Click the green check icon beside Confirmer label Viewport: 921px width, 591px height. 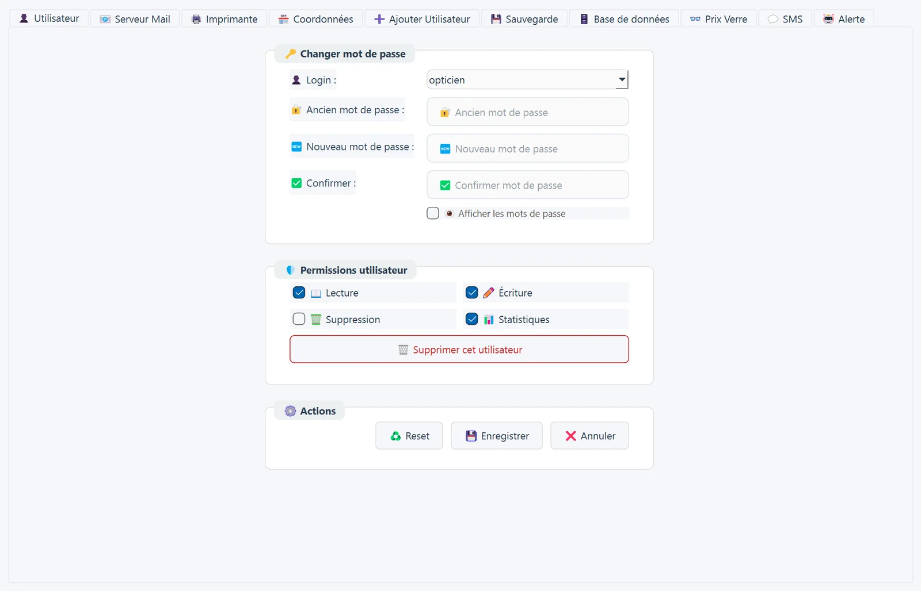[296, 183]
